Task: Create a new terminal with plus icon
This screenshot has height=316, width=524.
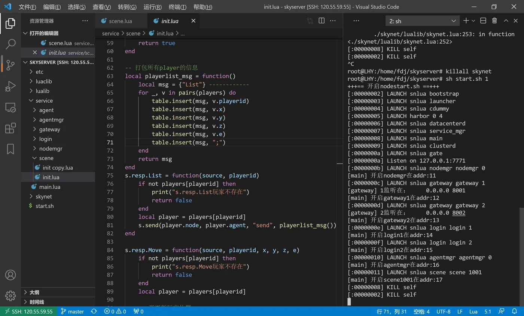Action: click(x=466, y=21)
